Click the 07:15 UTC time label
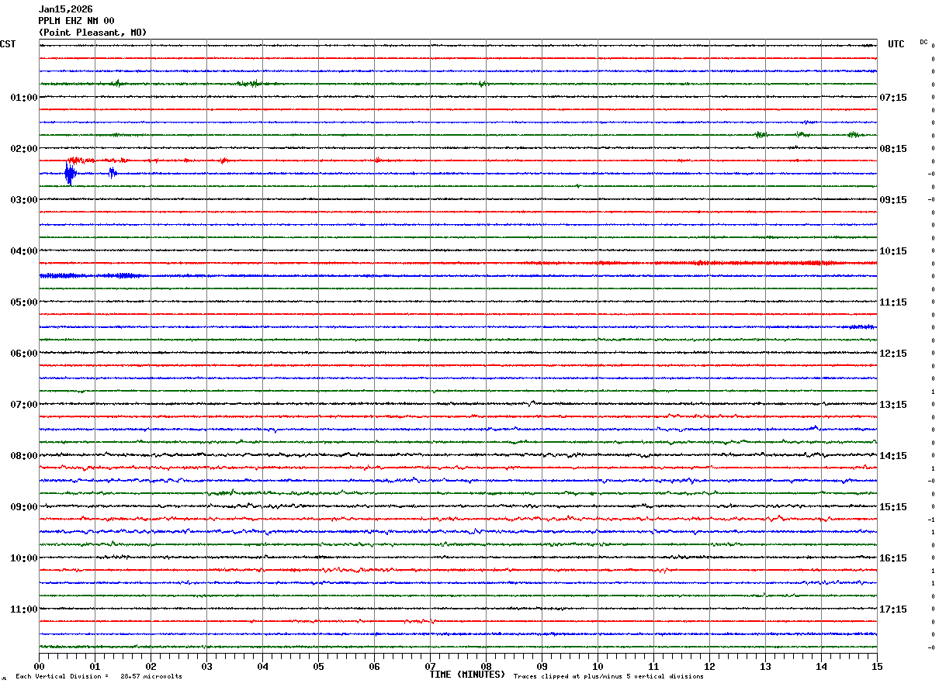 tap(893, 98)
